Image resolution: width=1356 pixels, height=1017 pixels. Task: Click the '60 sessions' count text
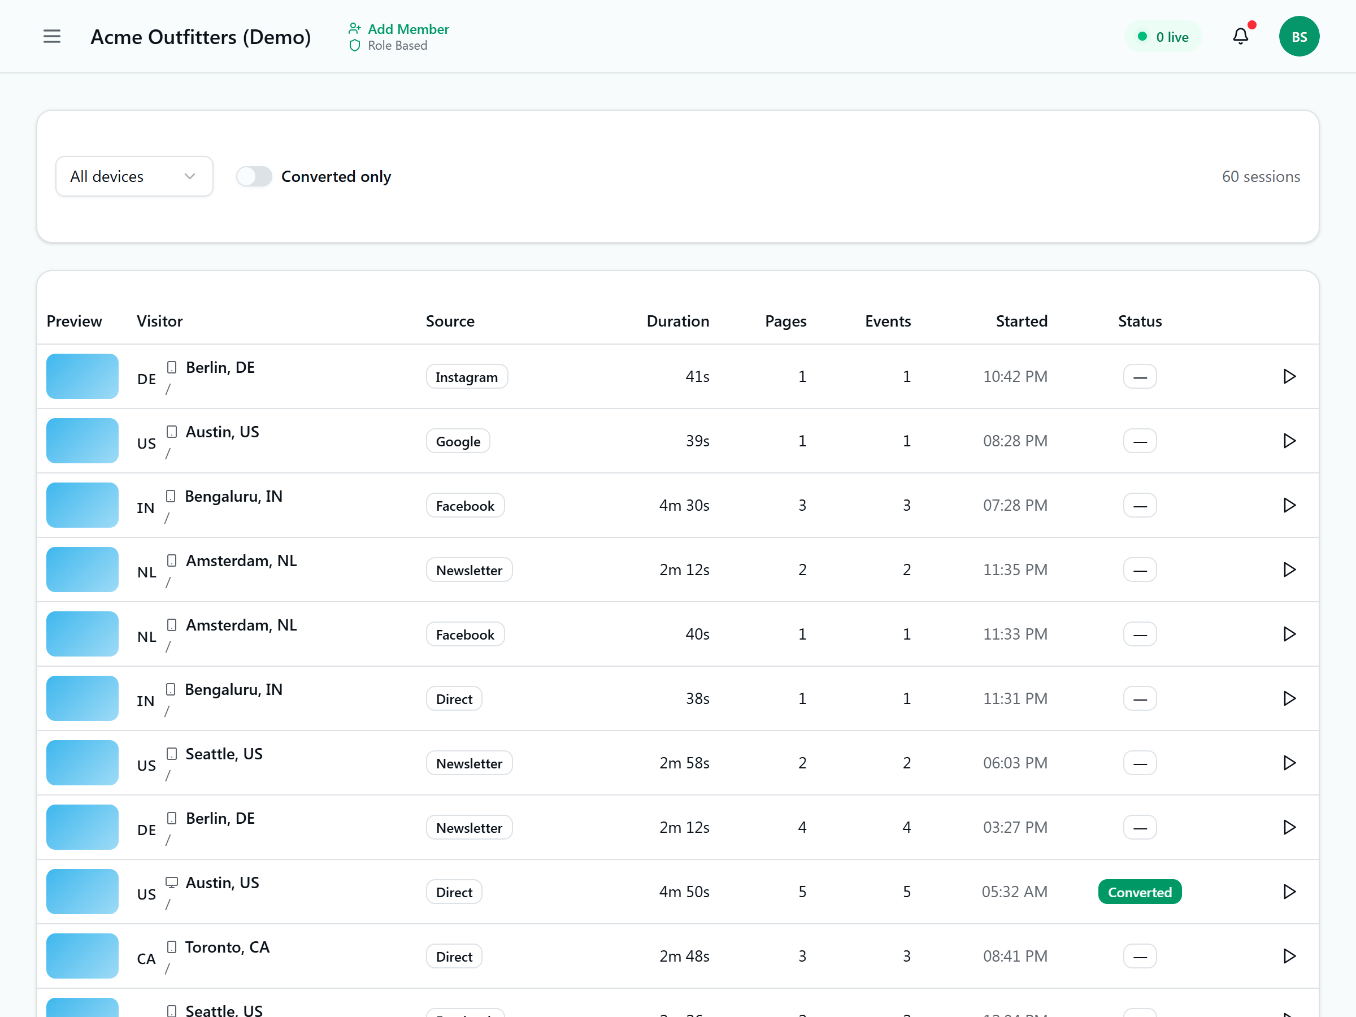click(x=1261, y=176)
